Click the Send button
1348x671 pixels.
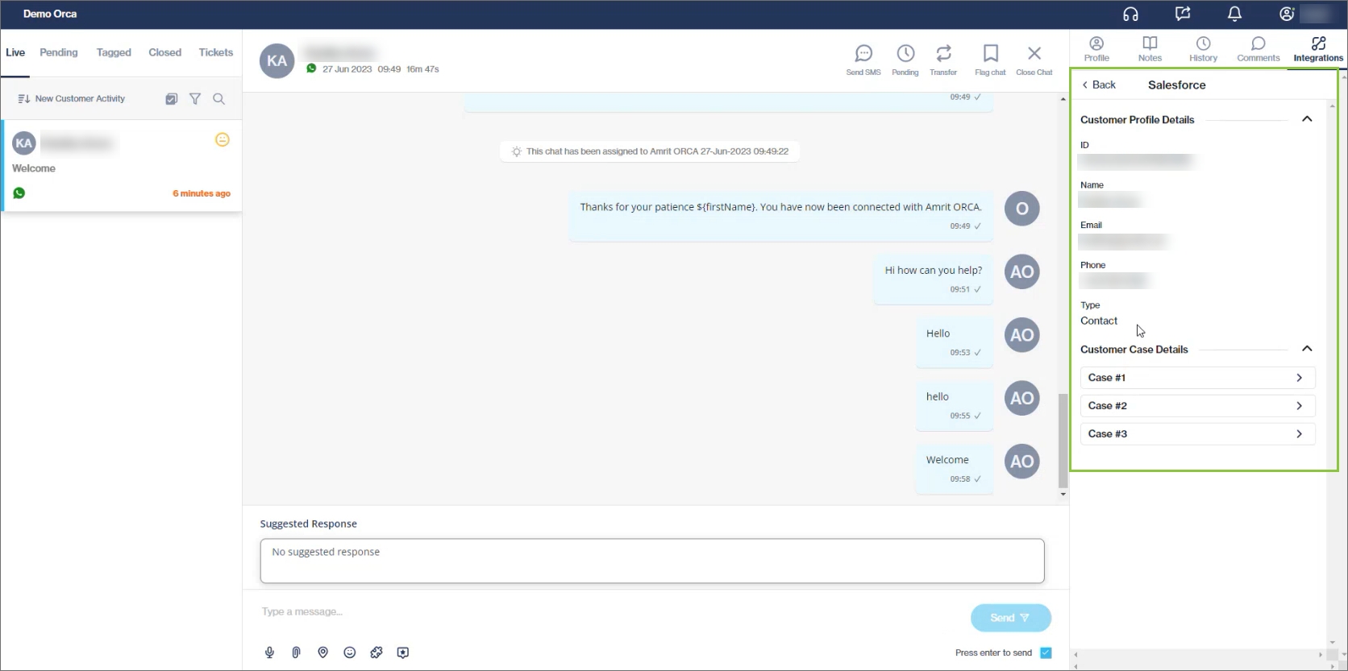(1010, 618)
